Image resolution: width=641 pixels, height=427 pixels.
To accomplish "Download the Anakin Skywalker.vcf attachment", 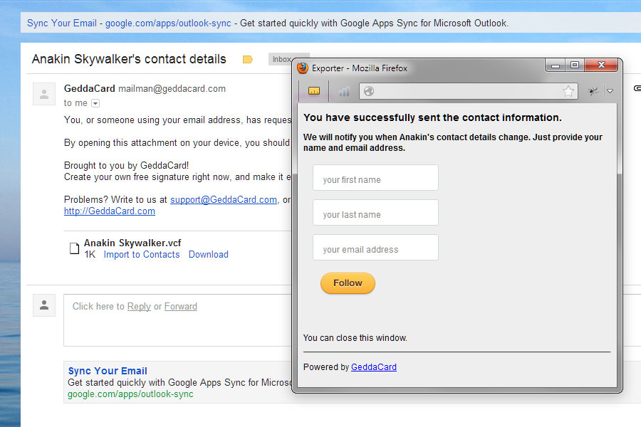I will (208, 254).
